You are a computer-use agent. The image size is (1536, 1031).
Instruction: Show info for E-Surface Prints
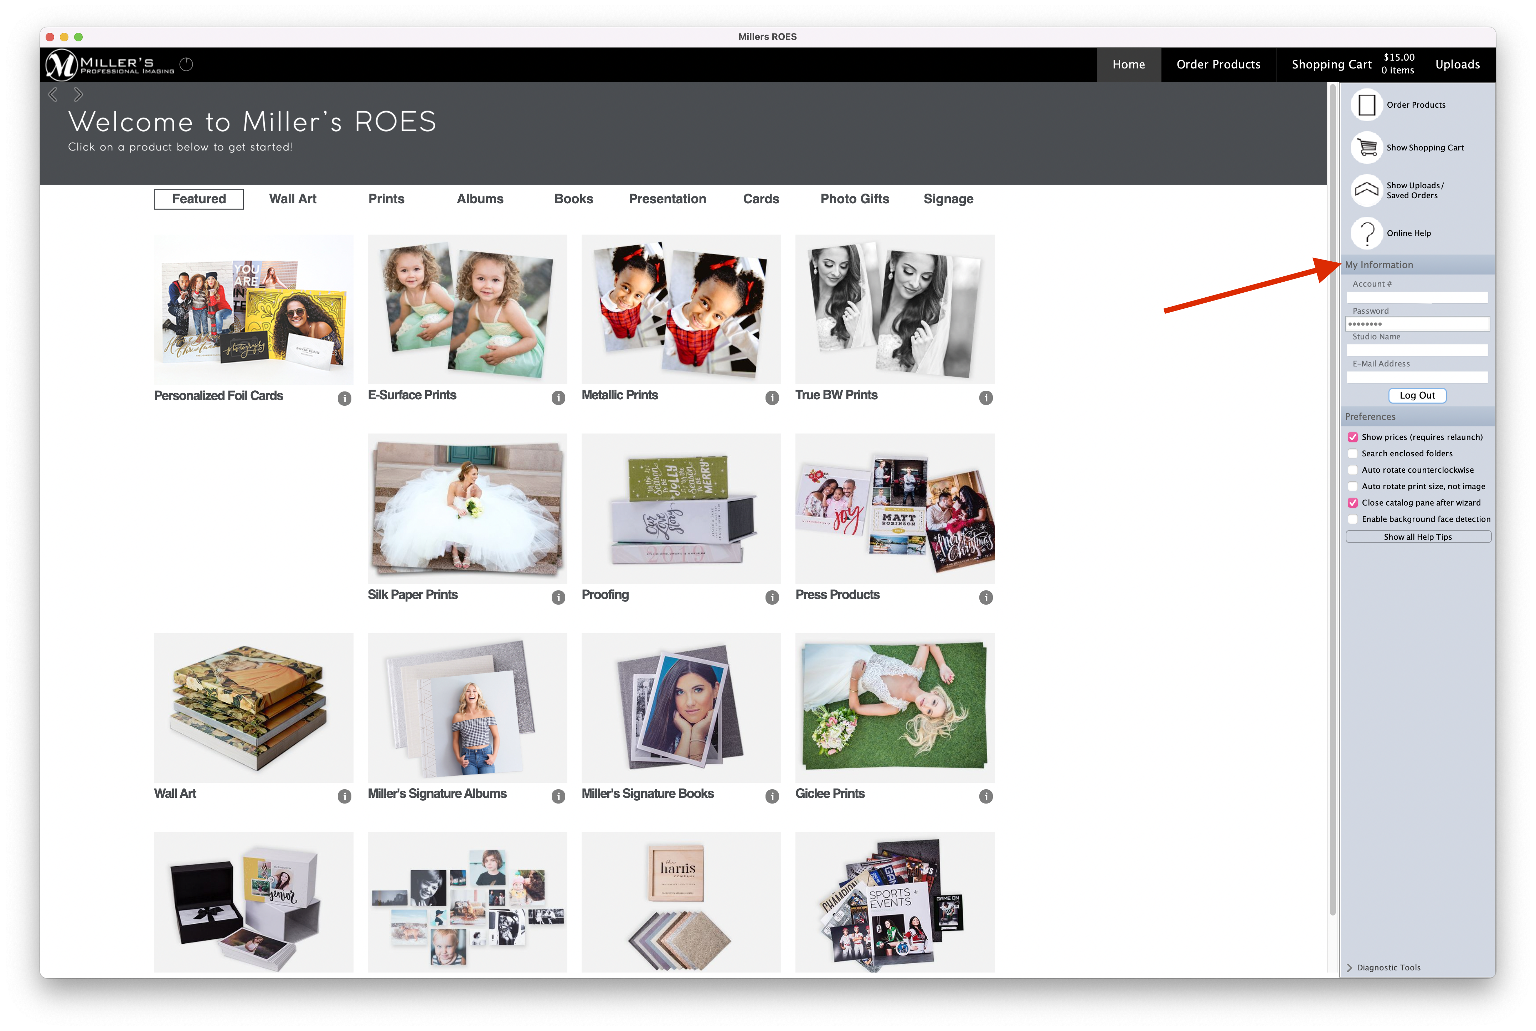(x=558, y=398)
